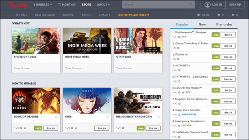Image resolution: width=249 pixels, height=140 pixels.
Task: Open New Releases section
Action: pyautogui.click(x=45, y=15)
